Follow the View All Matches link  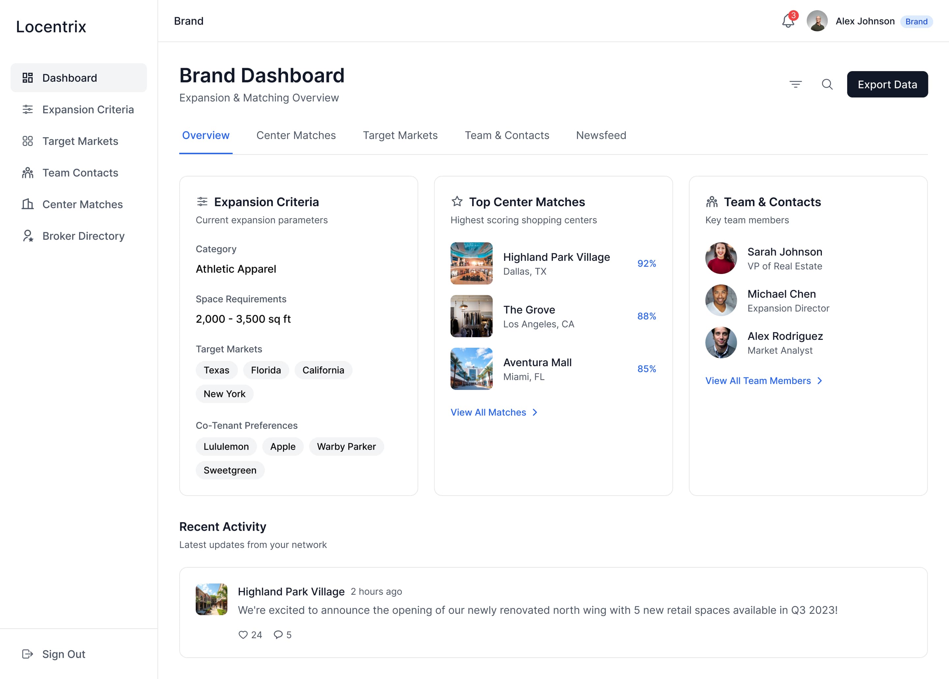[x=488, y=412]
